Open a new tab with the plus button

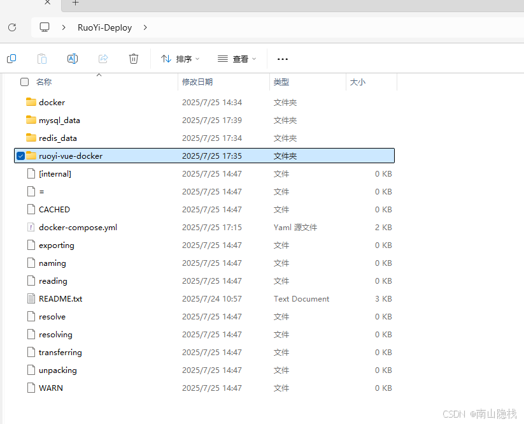click(x=75, y=4)
